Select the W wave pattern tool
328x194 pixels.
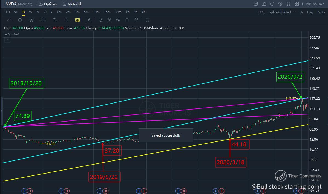(x=31, y=20)
